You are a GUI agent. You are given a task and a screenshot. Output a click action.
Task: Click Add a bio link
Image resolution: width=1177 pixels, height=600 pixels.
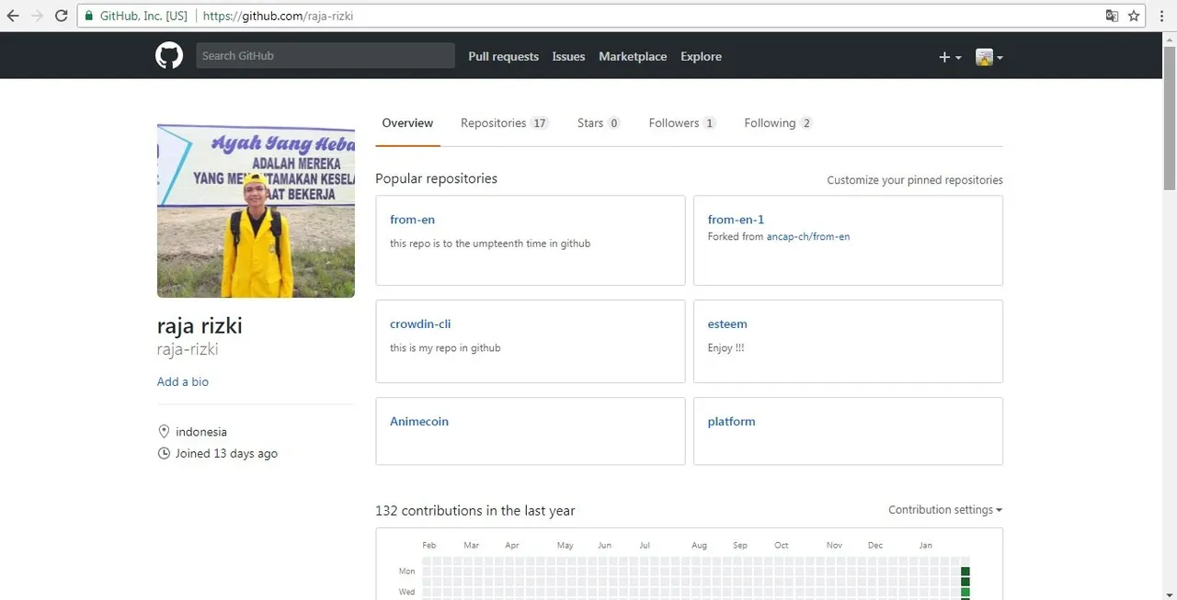(x=183, y=381)
